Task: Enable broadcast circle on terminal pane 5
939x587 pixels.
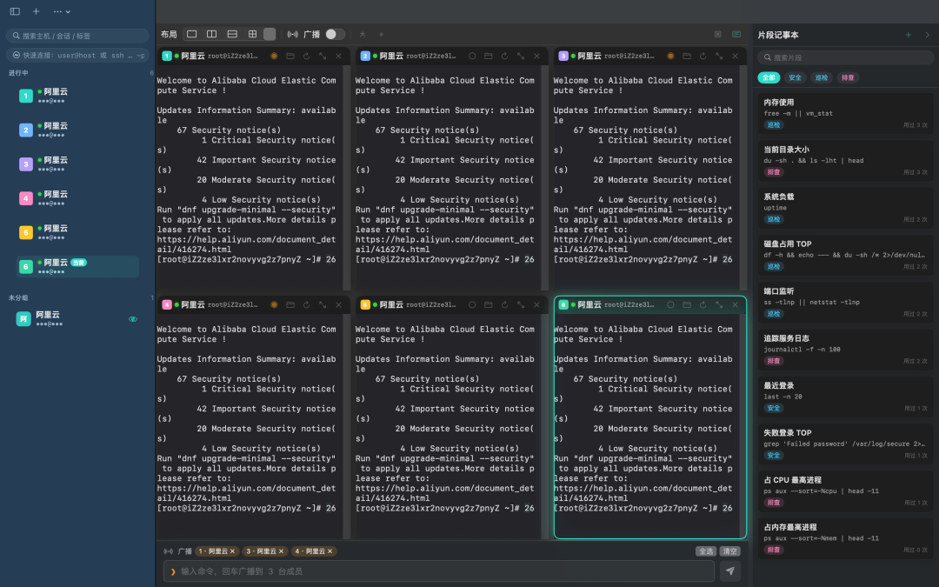Action: [472, 305]
